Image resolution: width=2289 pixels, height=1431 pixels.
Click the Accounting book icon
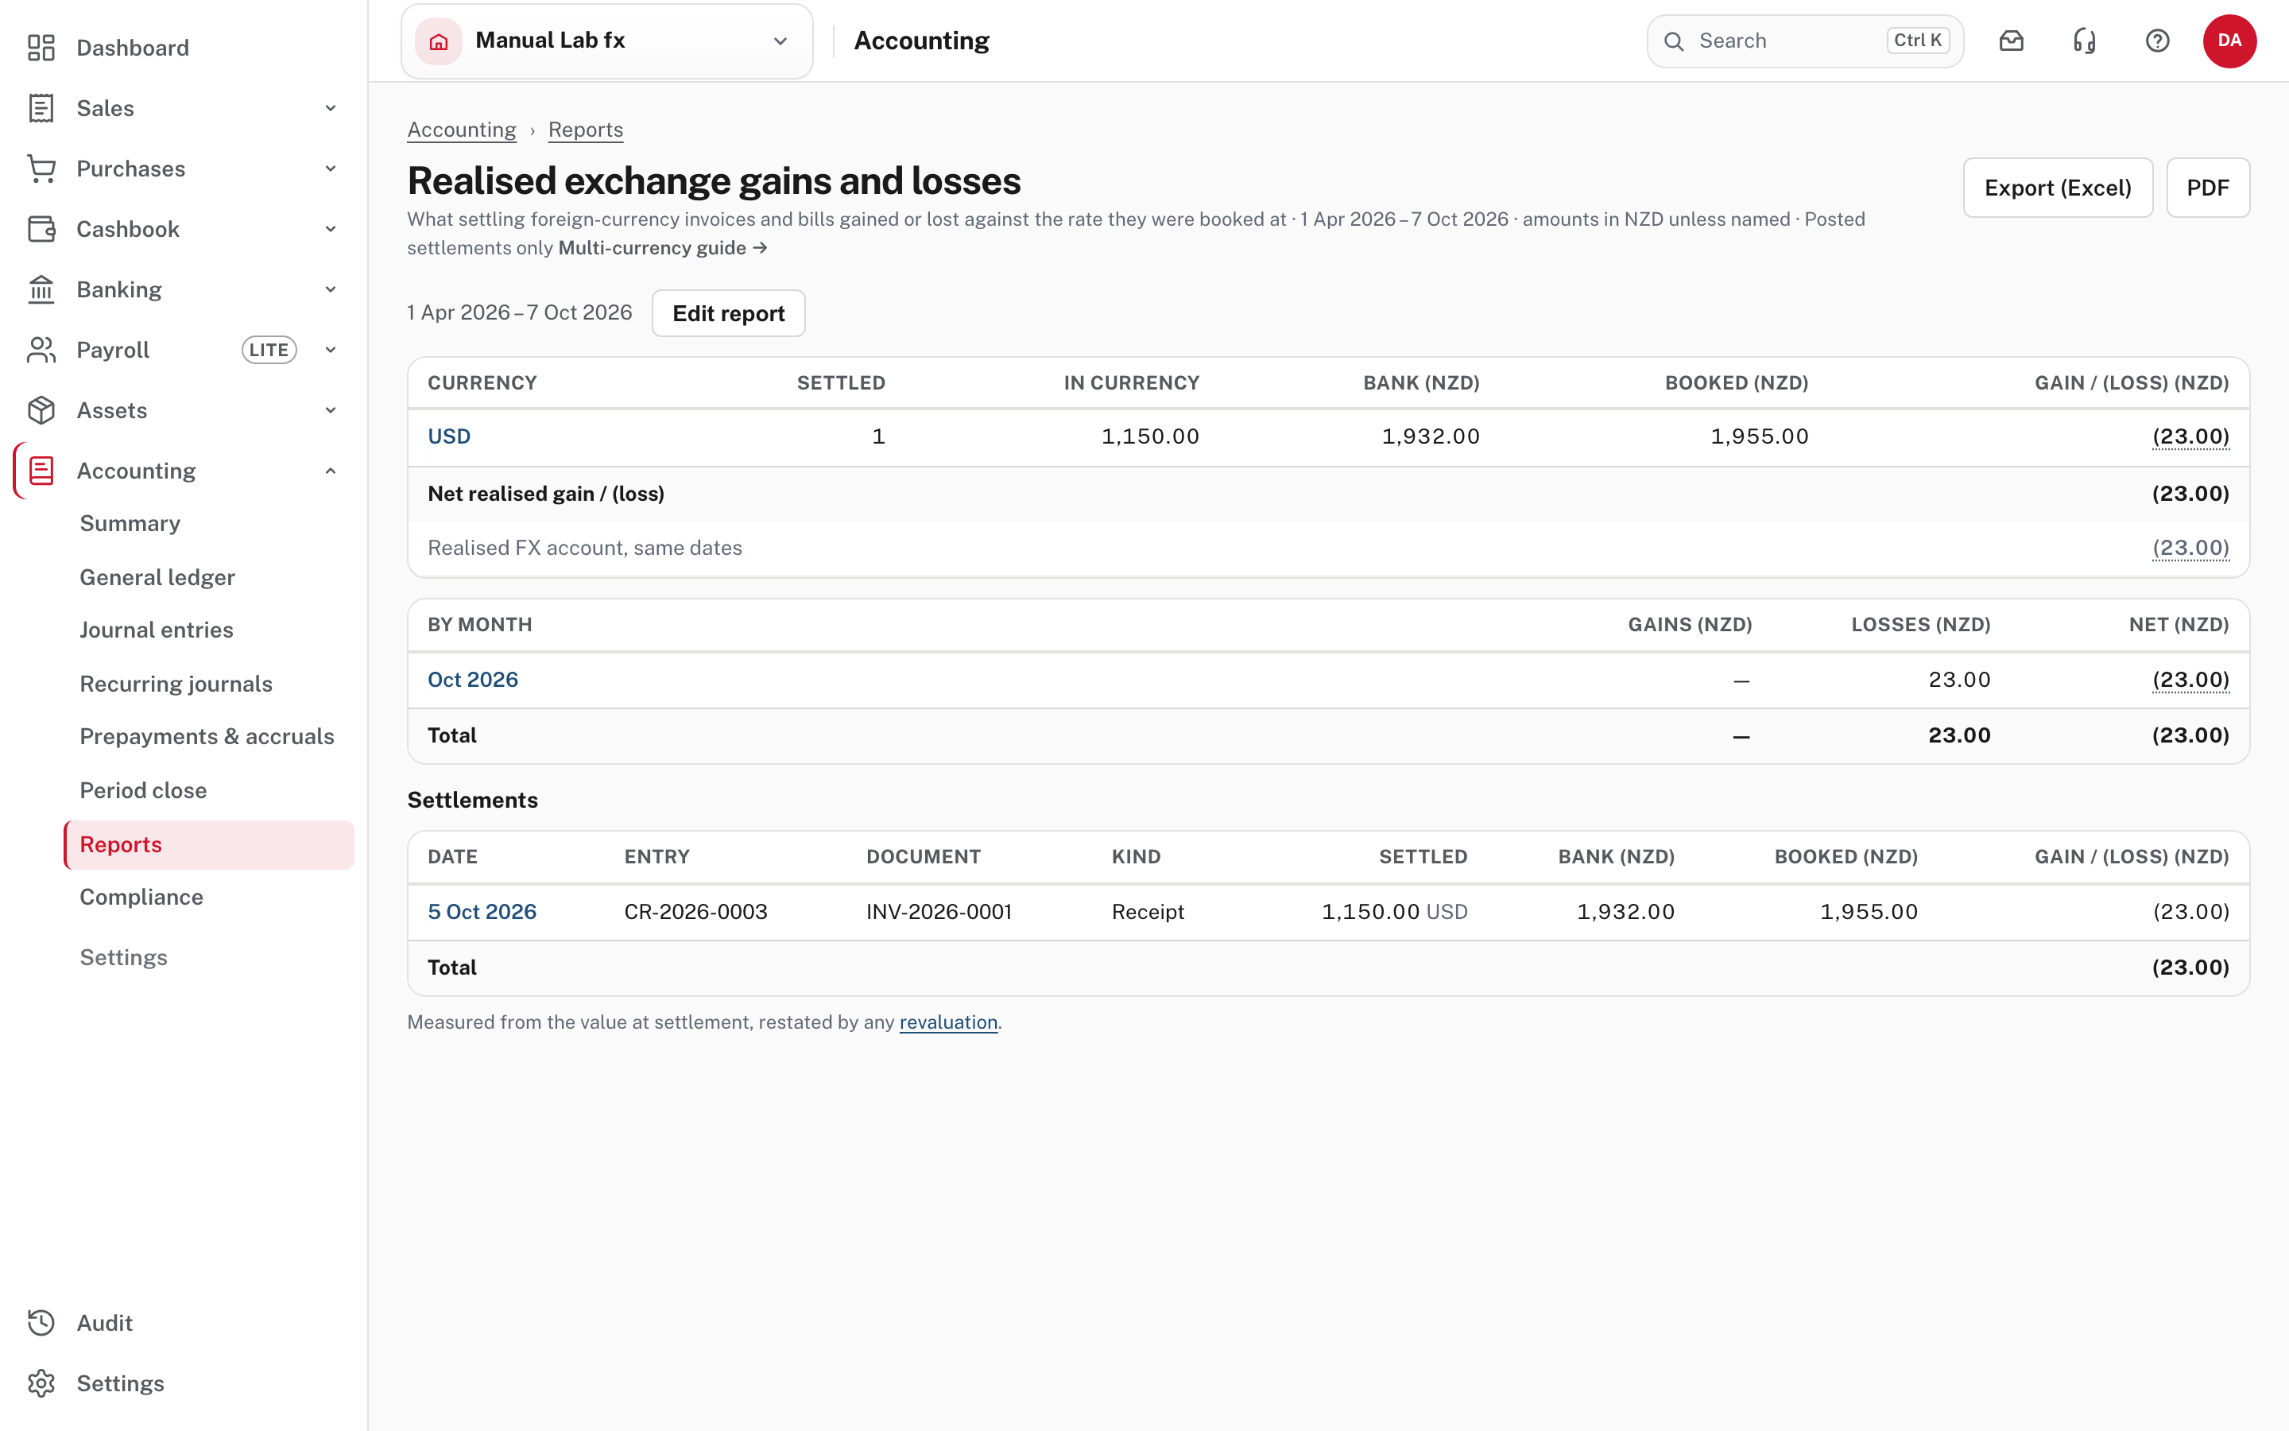click(41, 471)
